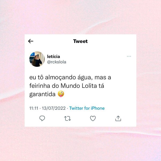Visit the @rckslola handle
The image size is (161, 161).
point(57,62)
